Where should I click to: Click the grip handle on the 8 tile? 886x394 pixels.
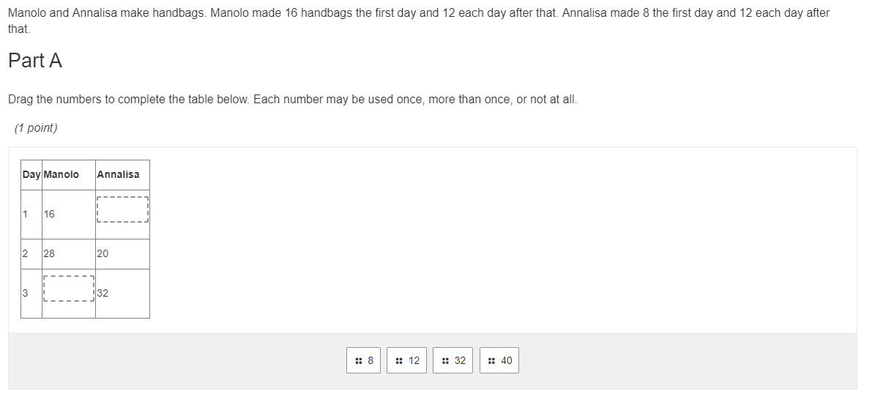click(358, 360)
